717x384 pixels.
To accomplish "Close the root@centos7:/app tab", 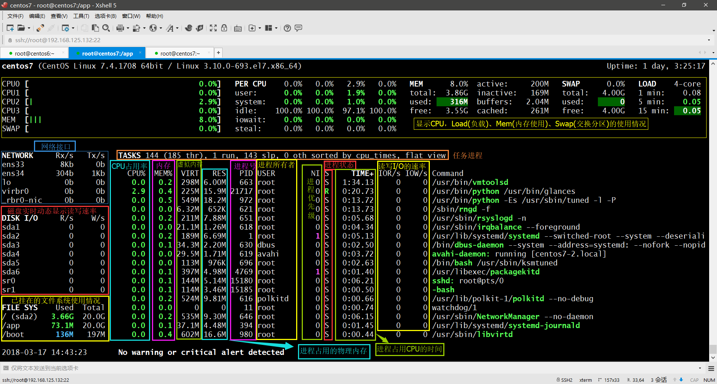I will (x=140, y=53).
